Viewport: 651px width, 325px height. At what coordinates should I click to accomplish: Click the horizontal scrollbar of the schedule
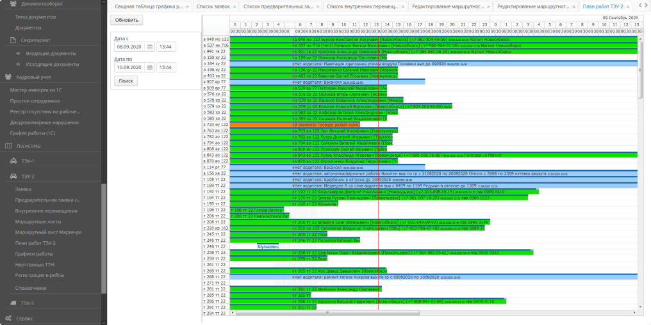coord(434,313)
